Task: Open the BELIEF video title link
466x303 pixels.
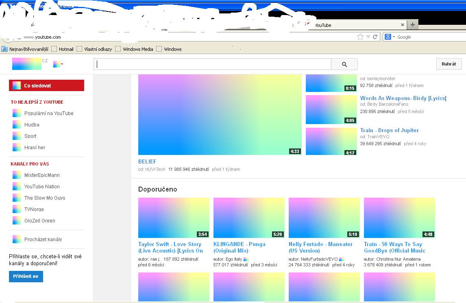Action: tap(147, 161)
